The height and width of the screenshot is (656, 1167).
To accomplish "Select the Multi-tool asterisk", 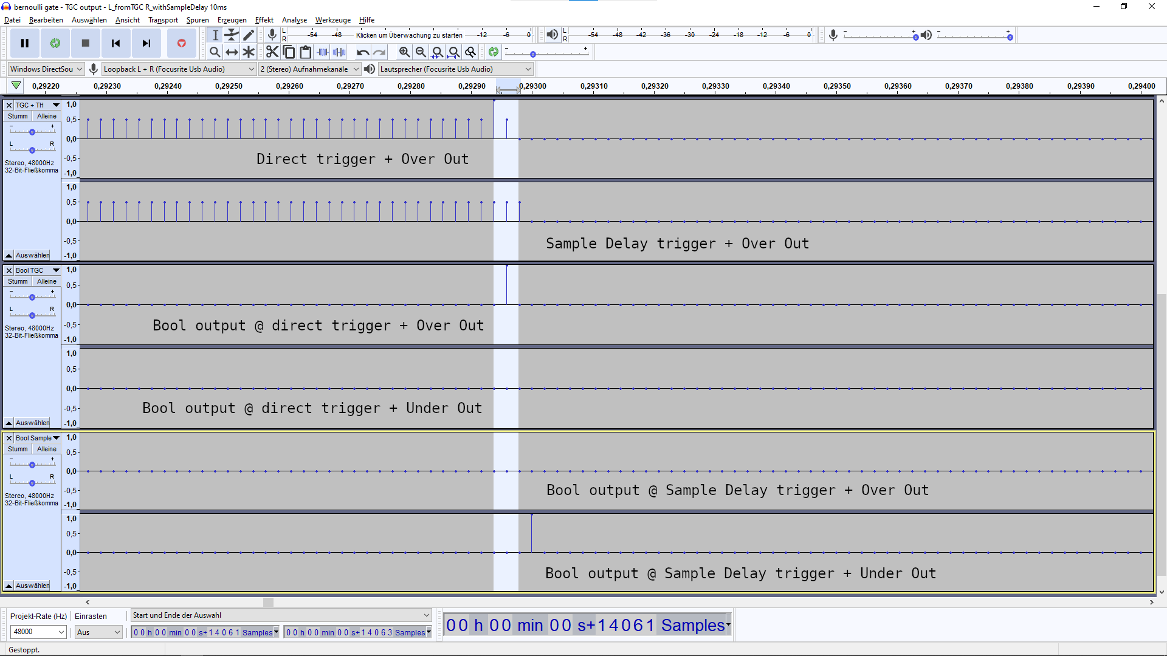I will coord(249,52).
